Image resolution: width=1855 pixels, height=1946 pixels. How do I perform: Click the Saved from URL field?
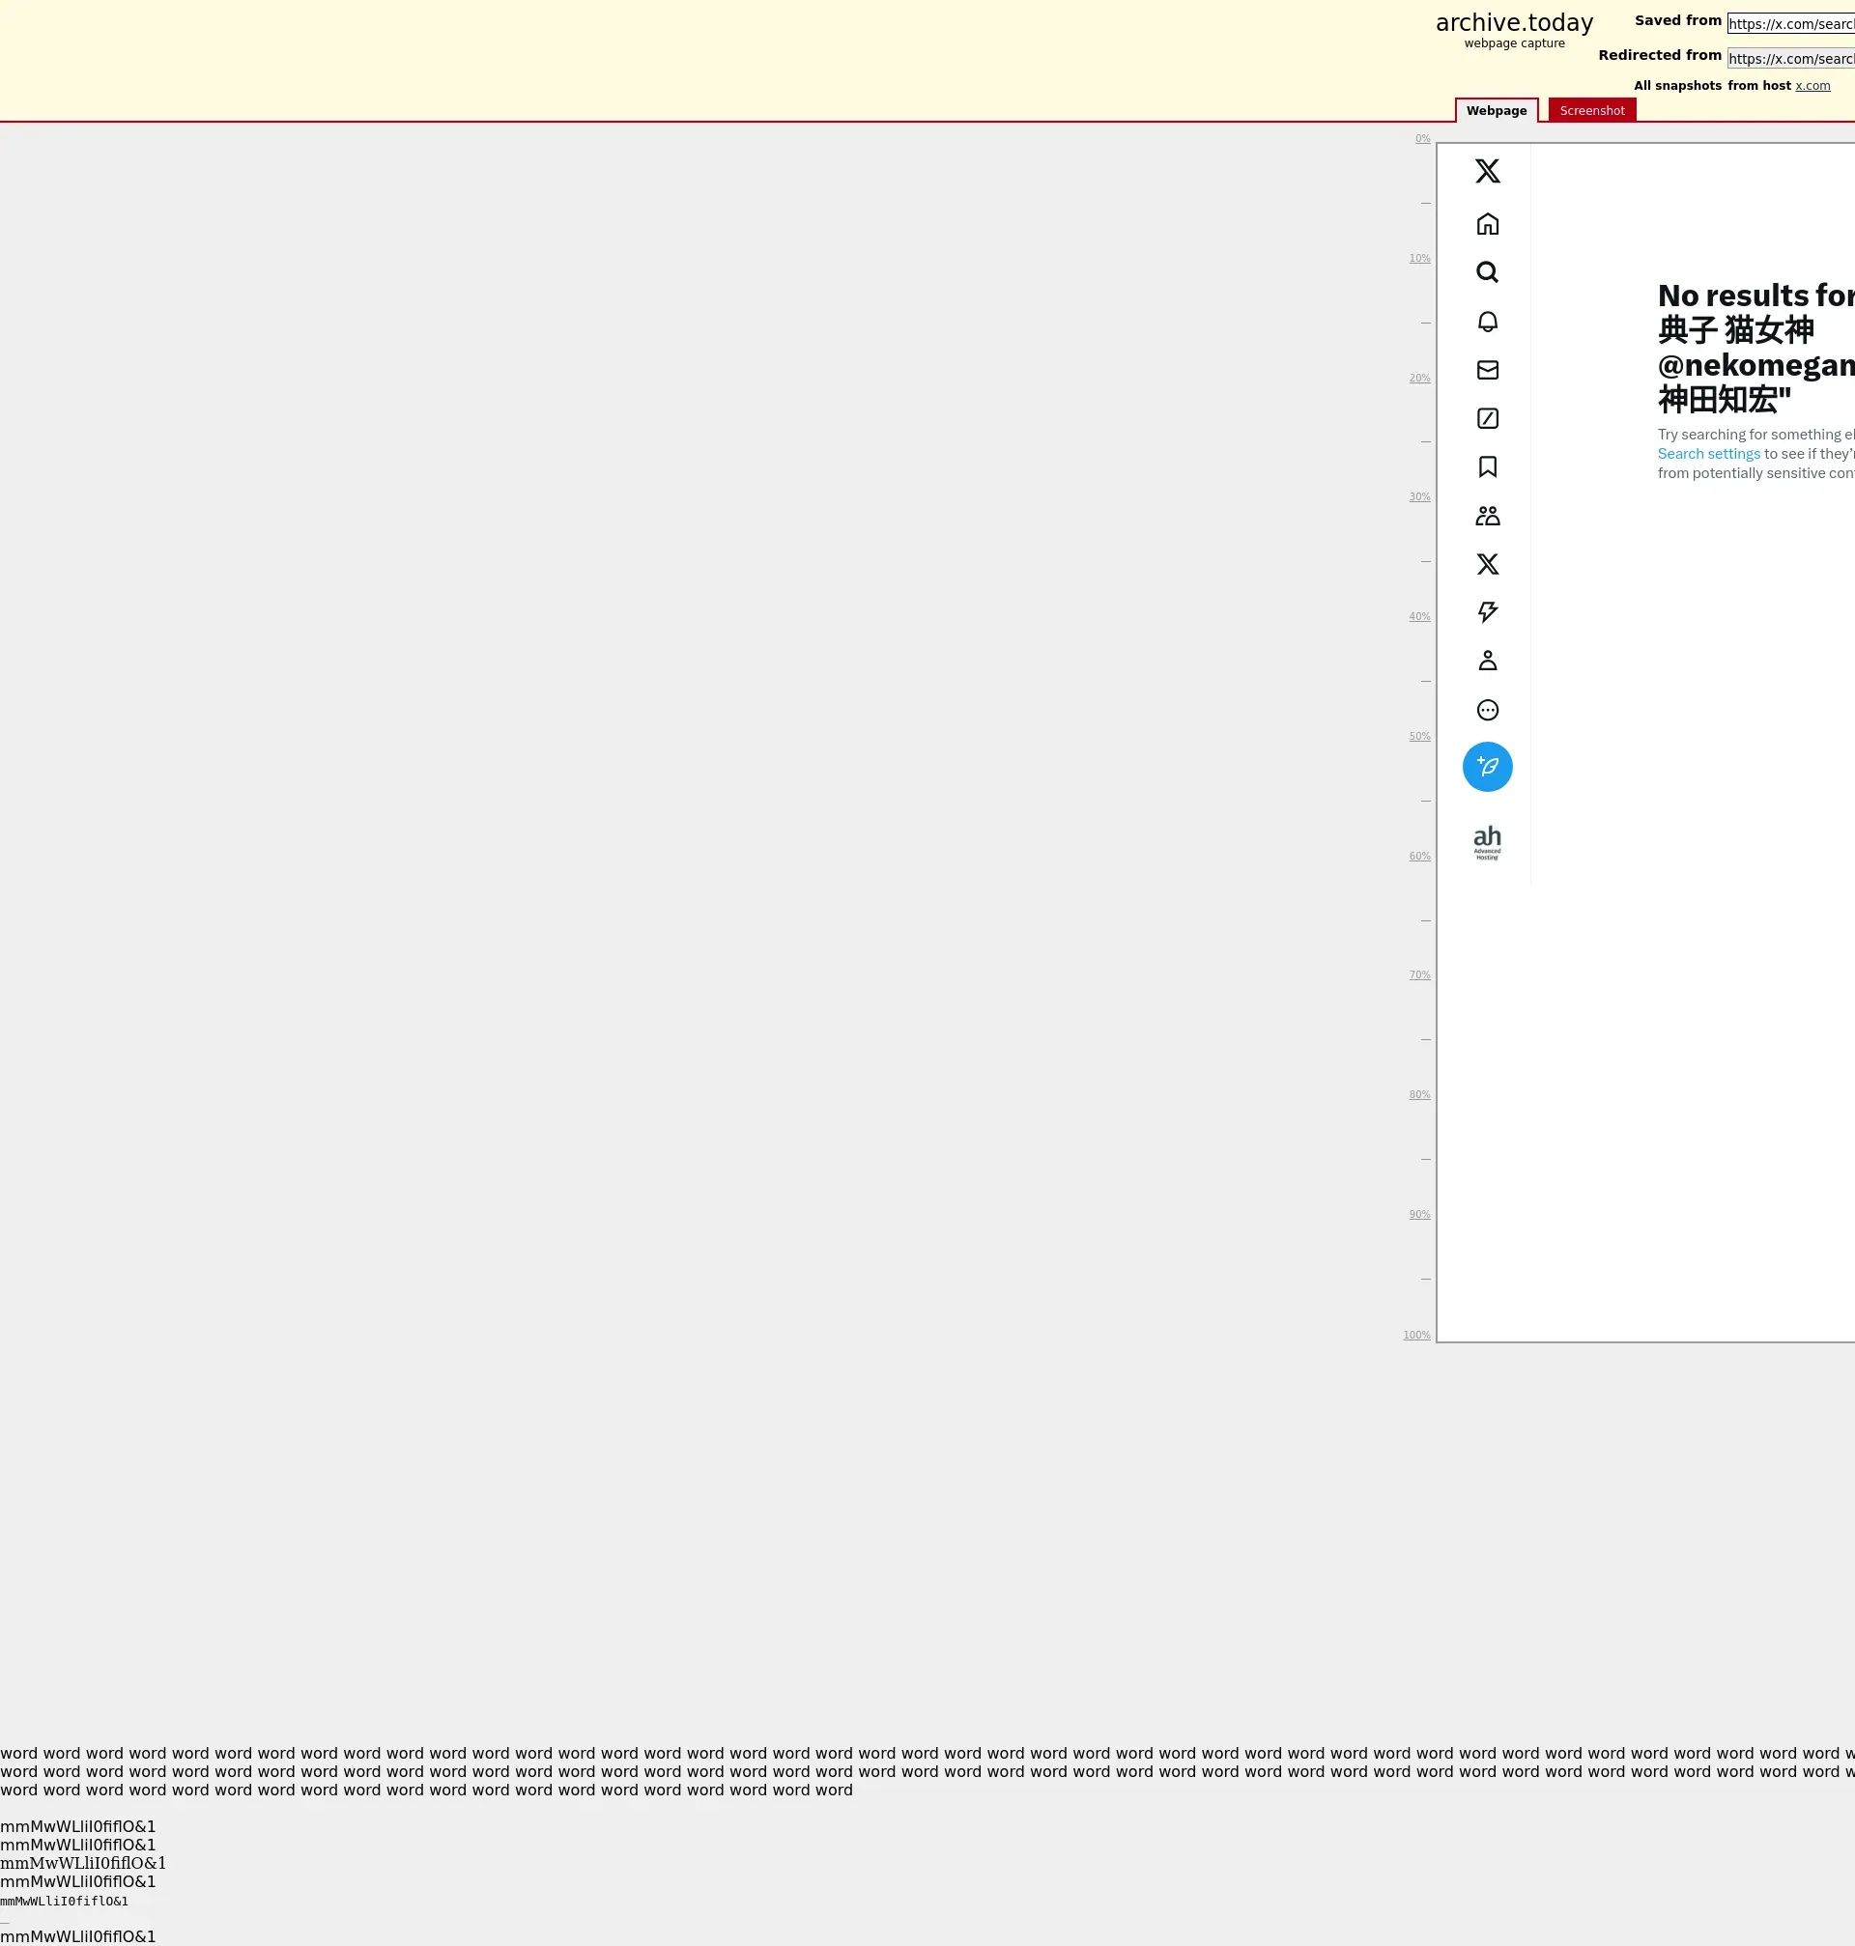[1789, 24]
